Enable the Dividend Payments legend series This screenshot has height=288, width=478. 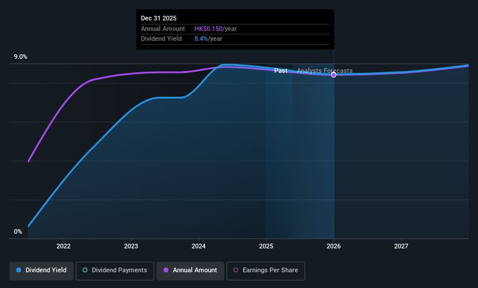point(115,271)
